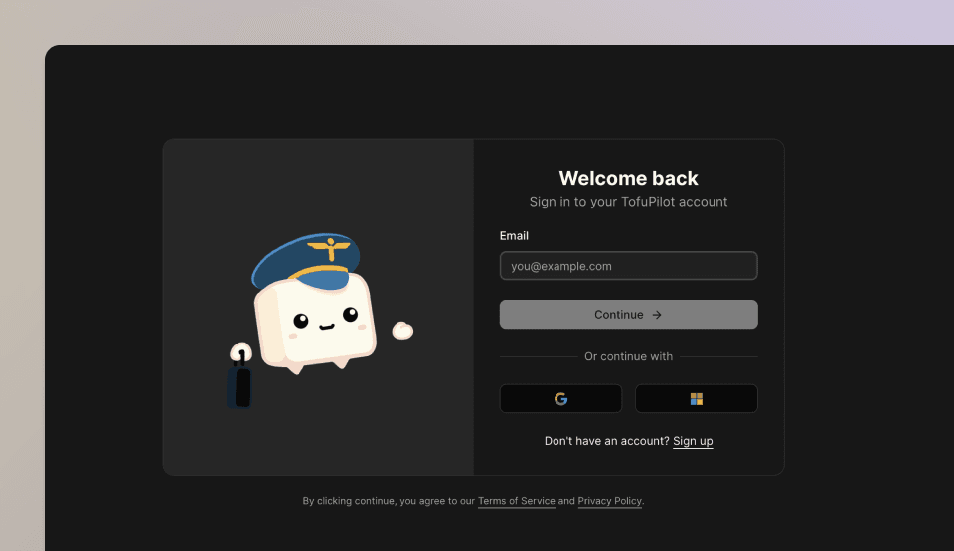This screenshot has height=551, width=954.
Task: Sign in with Google button
Action: point(560,398)
